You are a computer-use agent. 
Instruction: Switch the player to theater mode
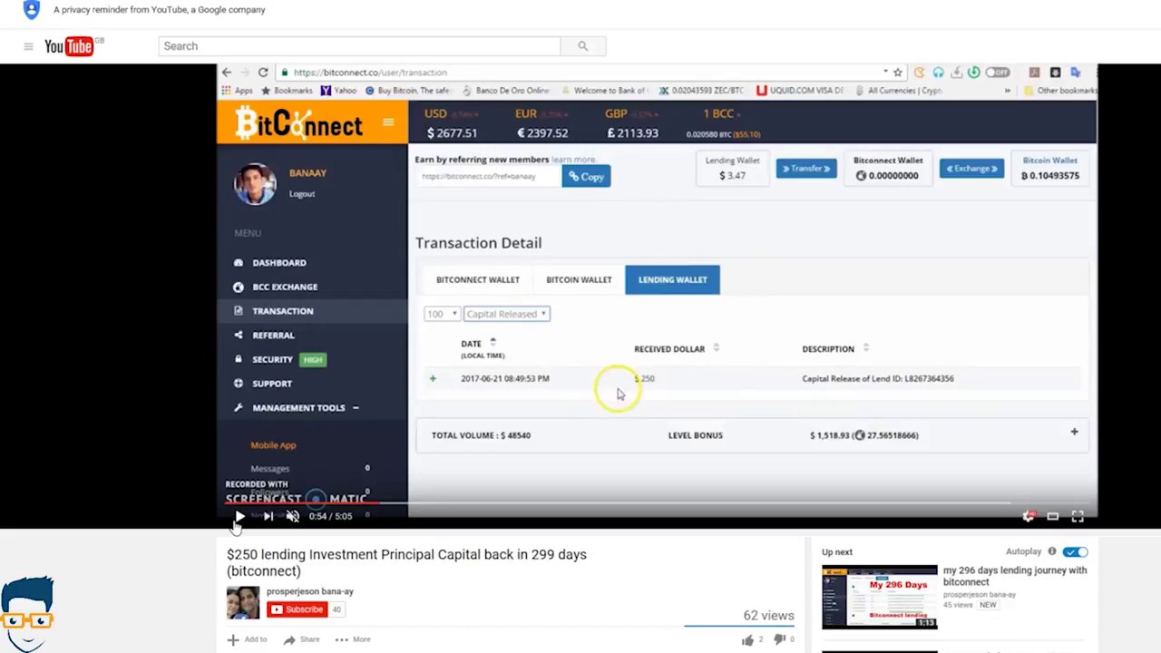[x=1053, y=516]
